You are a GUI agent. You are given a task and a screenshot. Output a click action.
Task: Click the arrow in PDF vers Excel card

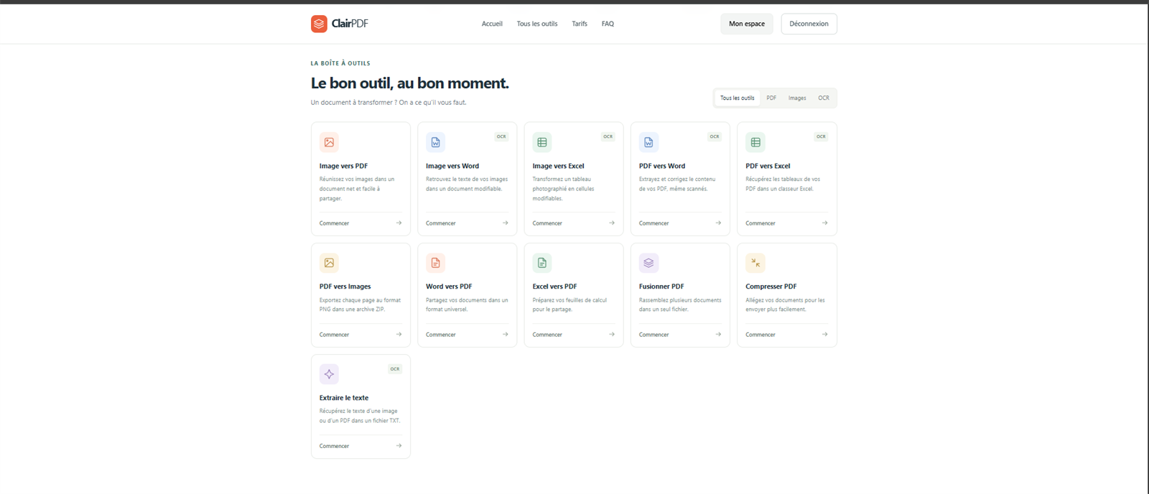tap(824, 223)
